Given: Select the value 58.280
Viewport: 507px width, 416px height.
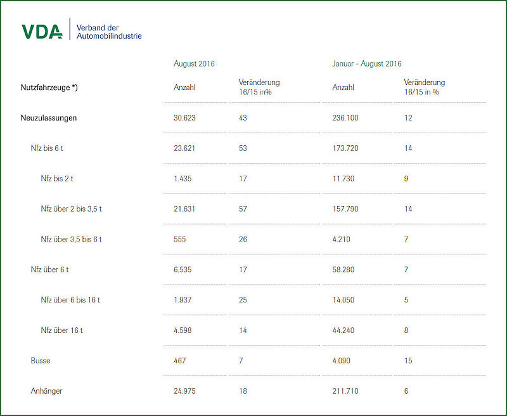Looking at the screenshot, I should pyautogui.click(x=343, y=270).
